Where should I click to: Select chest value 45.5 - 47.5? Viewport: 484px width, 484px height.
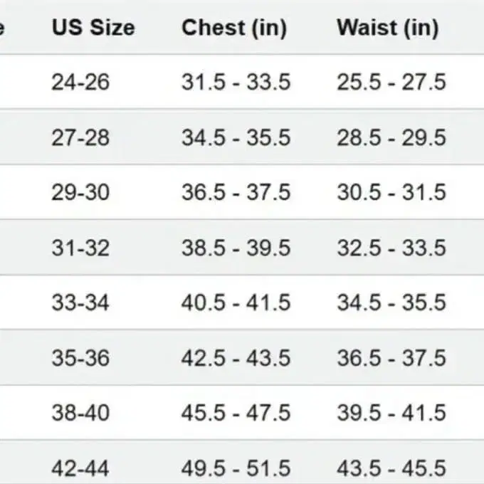tap(236, 413)
